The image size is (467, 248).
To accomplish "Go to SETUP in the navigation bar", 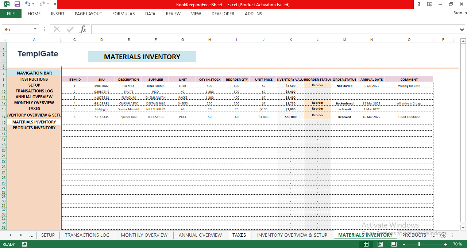I will (34, 85).
